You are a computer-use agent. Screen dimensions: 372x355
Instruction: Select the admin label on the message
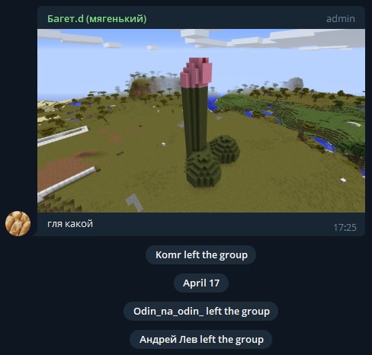341,19
